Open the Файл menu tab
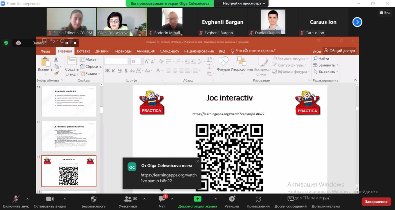395x210 pixels. tap(45, 51)
